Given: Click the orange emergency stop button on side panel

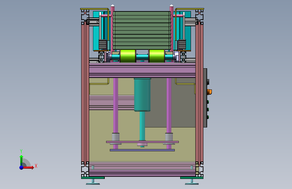Looking at the screenshot, I should coord(210,92).
